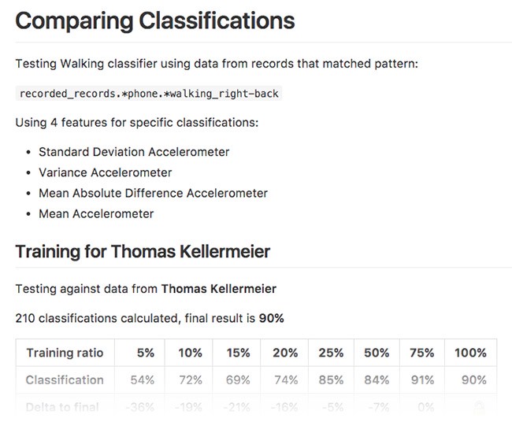Click the "Mean Accelerometer" bullet item

click(x=96, y=213)
